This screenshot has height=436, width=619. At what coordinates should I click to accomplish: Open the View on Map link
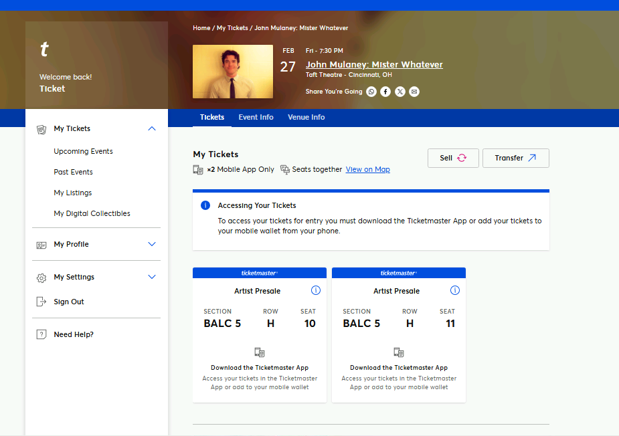[x=368, y=169]
